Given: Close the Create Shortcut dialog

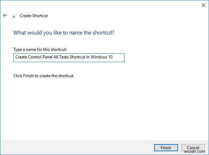Looking at the screenshot, I should click(x=204, y=5).
